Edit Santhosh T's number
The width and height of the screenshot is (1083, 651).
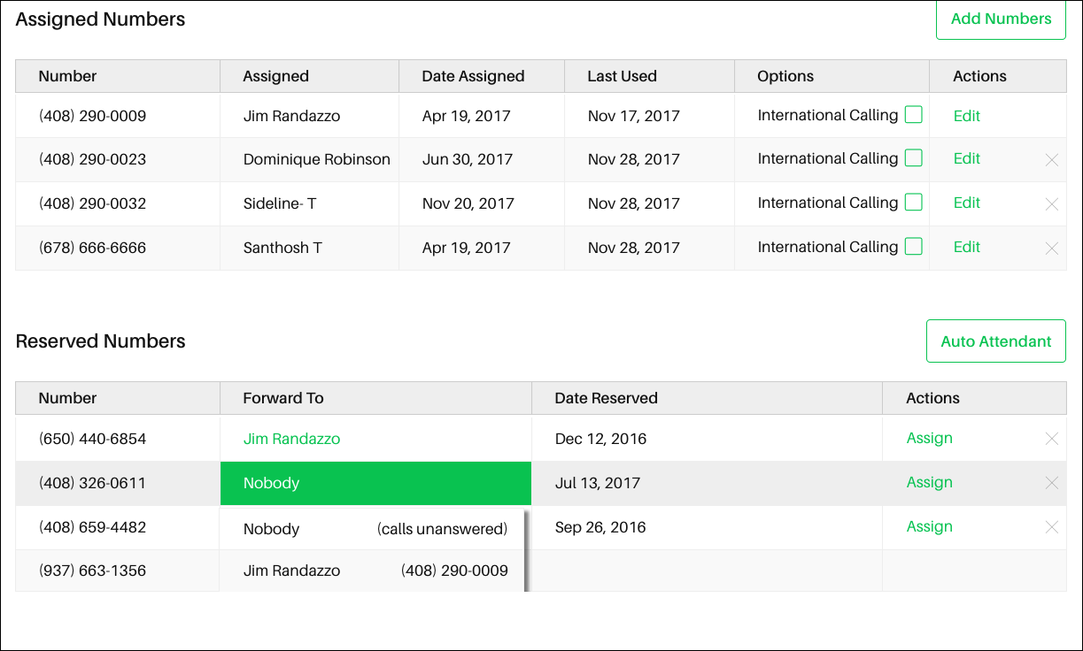[x=967, y=247]
